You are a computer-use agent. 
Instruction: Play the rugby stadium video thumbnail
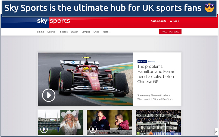coord(44,129)
